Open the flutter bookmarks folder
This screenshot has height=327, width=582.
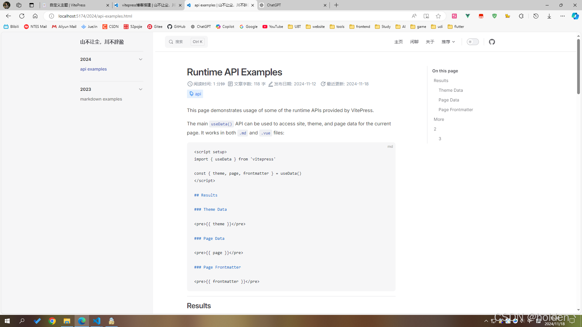(x=456, y=27)
